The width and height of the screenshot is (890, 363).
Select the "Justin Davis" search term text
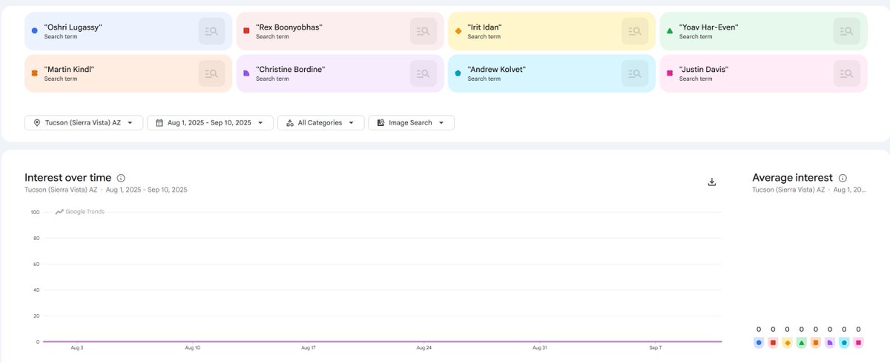click(x=704, y=70)
